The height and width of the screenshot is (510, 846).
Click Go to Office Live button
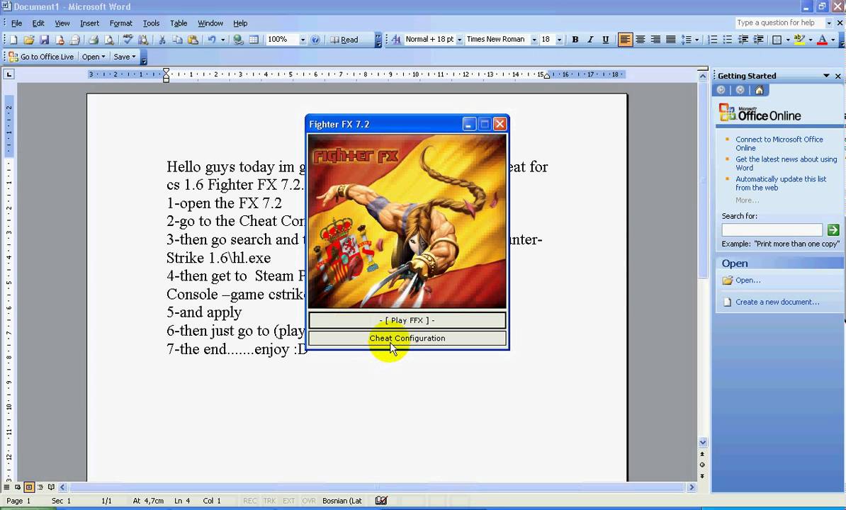click(42, 57)
